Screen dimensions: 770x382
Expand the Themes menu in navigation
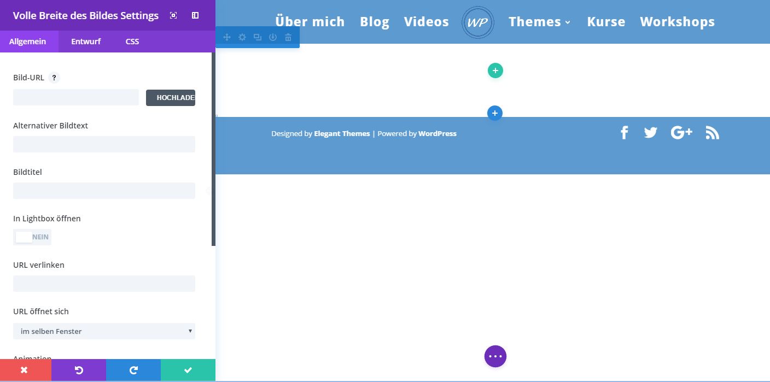[539, 22]
